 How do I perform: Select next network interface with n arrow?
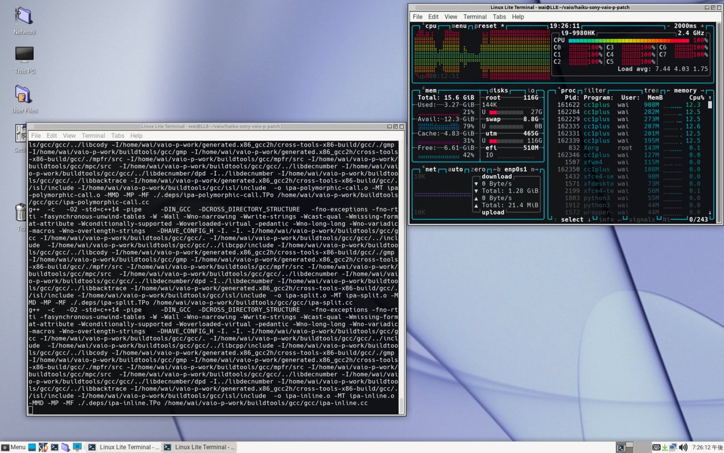(x=535, y=169)
